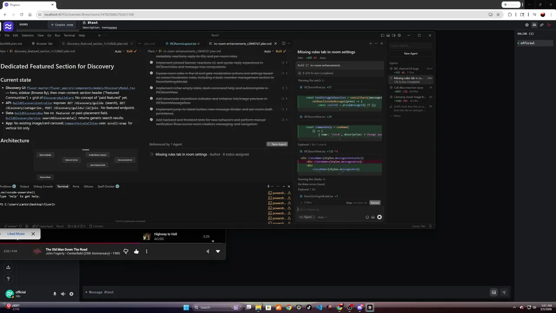The image size is (556, 313).
Task: Split the editor right
Action: (283, 43)
